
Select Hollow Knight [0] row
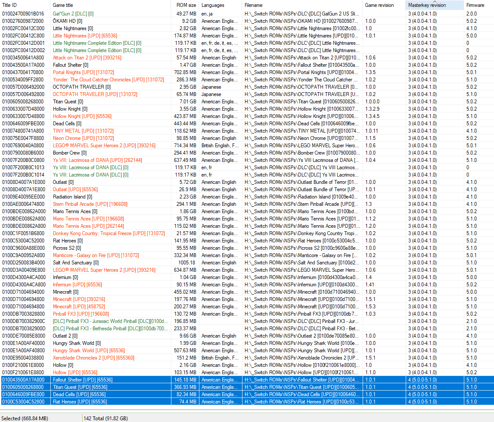[x=247, y=109]
